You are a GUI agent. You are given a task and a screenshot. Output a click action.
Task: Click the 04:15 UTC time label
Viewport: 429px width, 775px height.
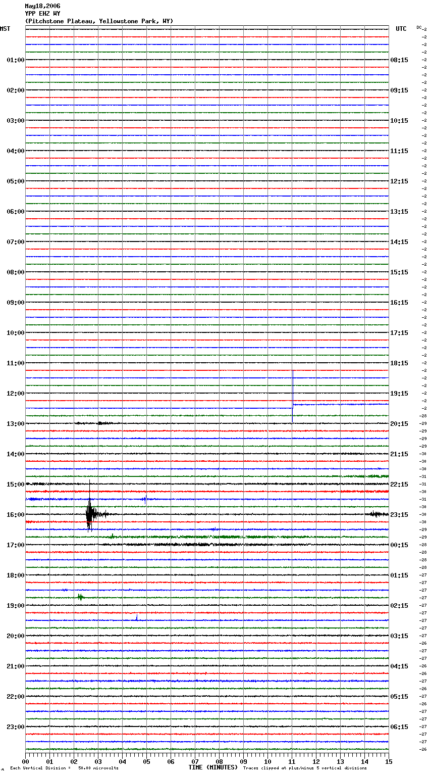pyautogui.click(x=399, y=666)
